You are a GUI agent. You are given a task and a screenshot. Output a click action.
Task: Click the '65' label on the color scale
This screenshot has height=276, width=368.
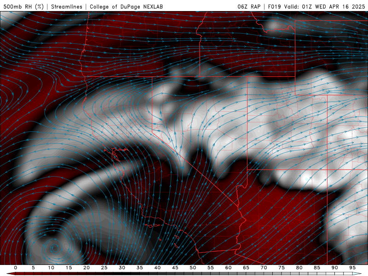246,268
